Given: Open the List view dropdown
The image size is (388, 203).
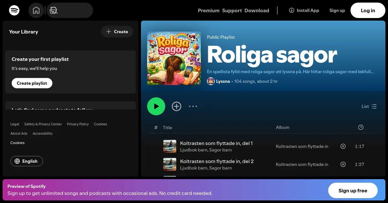Looking at the screenshot, I should pyautogui.click(x=369, y=106).
